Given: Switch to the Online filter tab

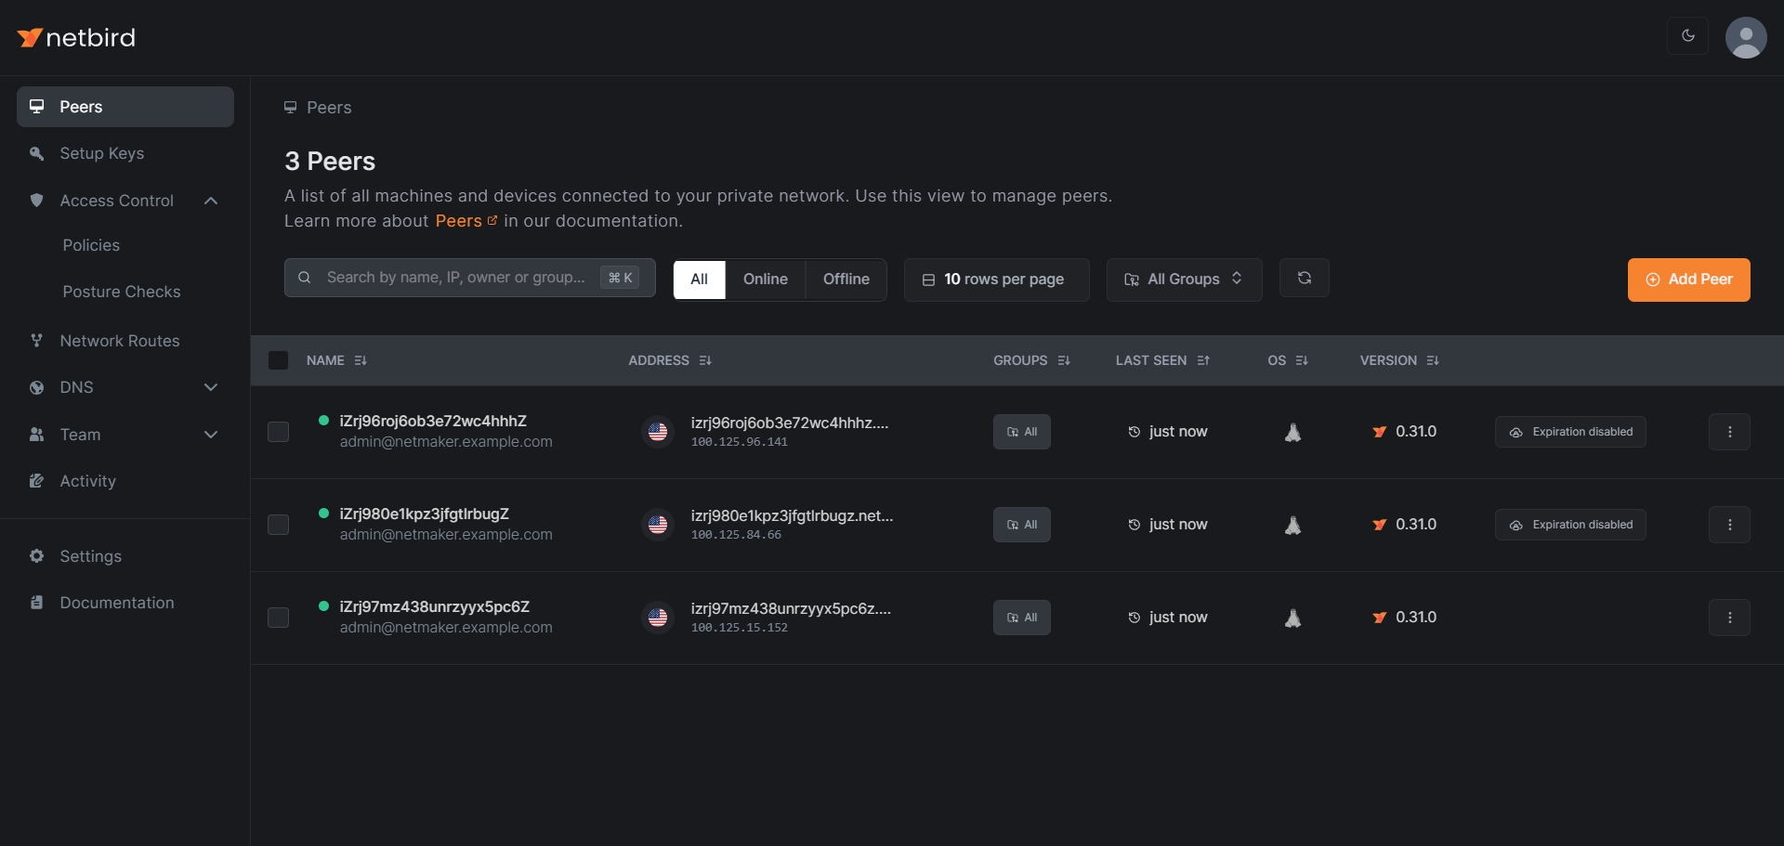Looking at the screenshot, I should (x=765, y=280).
